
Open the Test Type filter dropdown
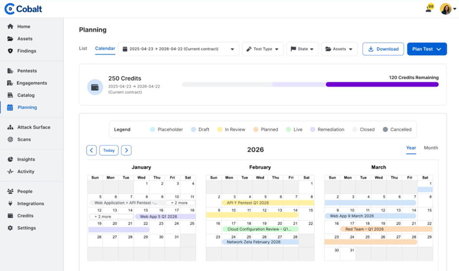[263, 49]
